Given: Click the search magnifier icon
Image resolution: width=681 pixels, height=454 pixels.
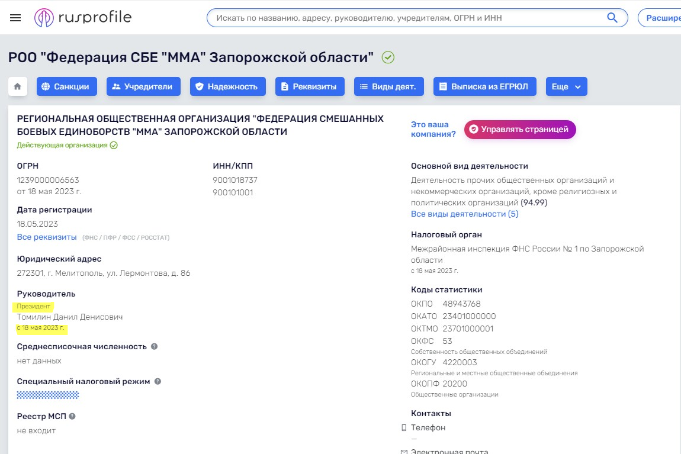Looking at the screenshot, I should [611, 17].
